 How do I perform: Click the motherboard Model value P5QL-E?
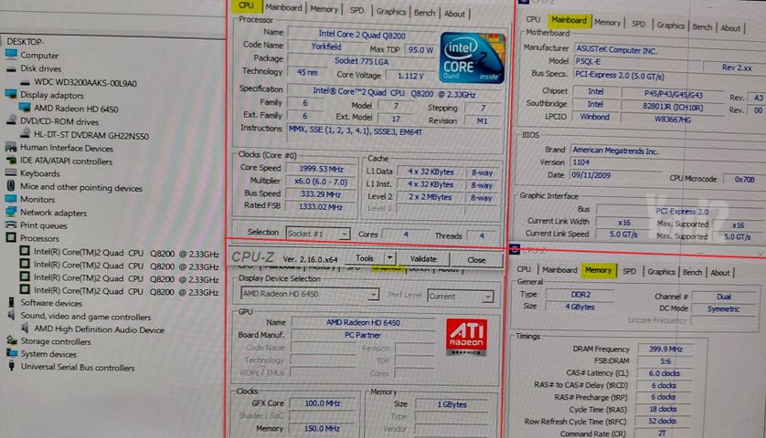tap(637, 62)
